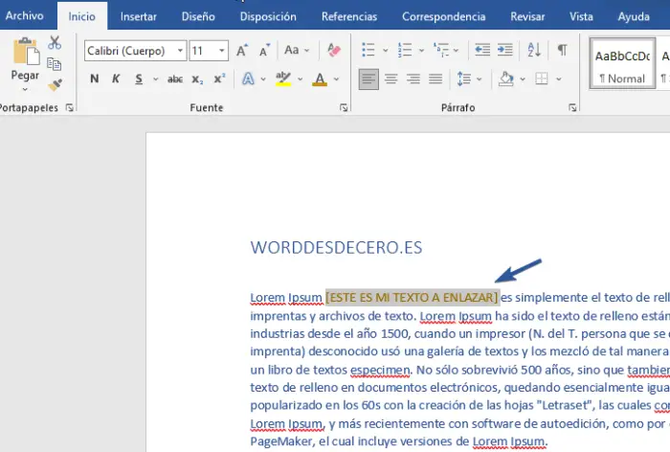
Task: Center align the text
Action: coord(391,79)
